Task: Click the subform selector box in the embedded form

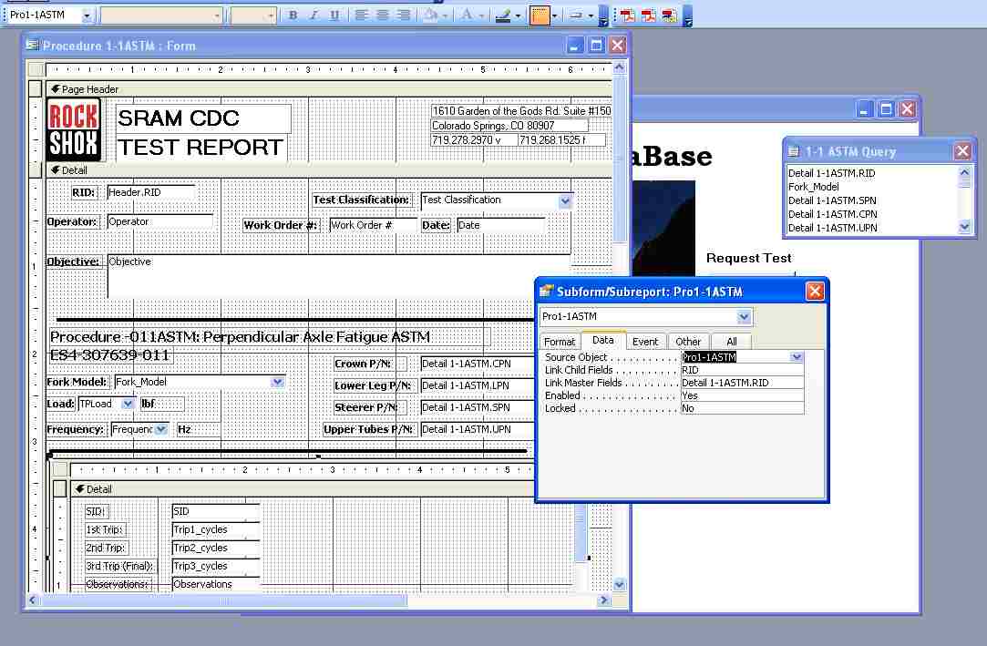Action: (60, 469)
